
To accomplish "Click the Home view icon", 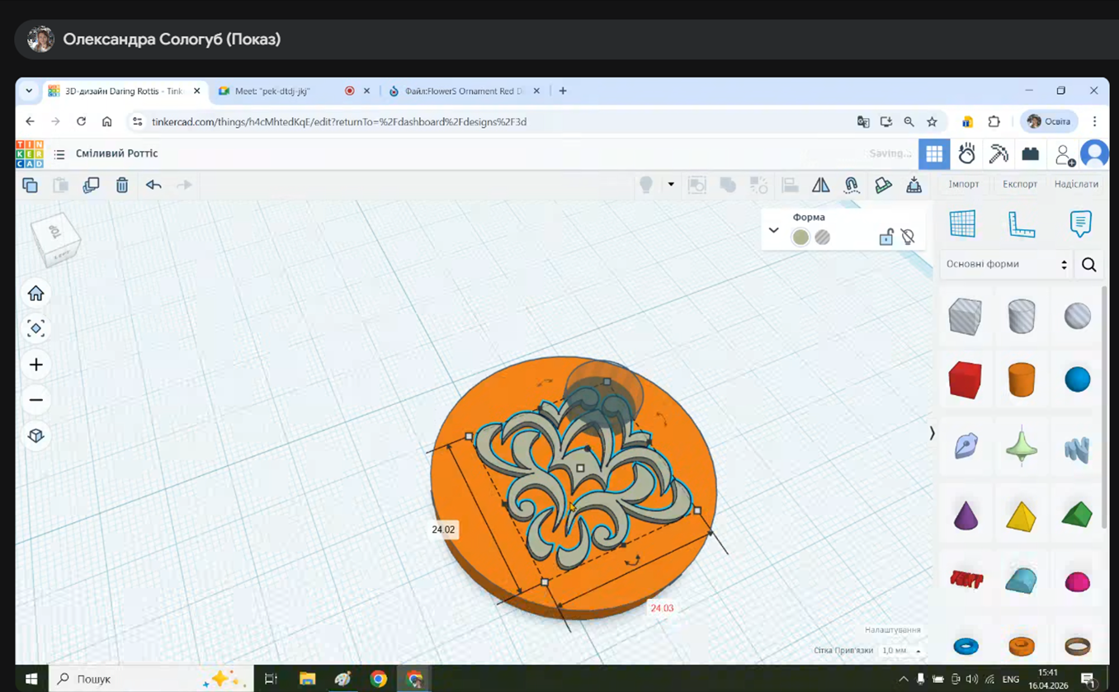I will (x=35, y=294).
